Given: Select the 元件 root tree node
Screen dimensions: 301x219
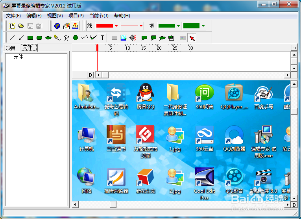Looking at the screenshot, I should [x=18, y=57].
